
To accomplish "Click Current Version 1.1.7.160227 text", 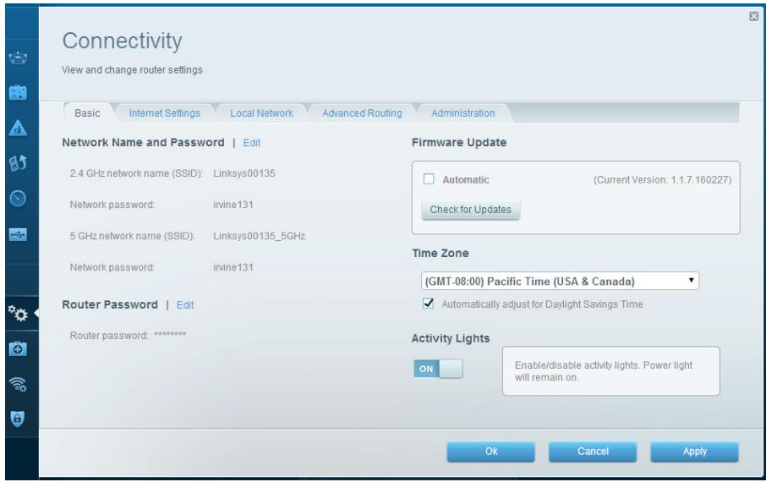I will [663, 180].
